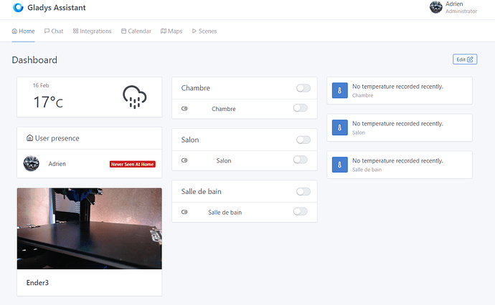495x305 pixels.
Task: Click the thermometer icon for Chambre
Action: (x=339, y=90)
